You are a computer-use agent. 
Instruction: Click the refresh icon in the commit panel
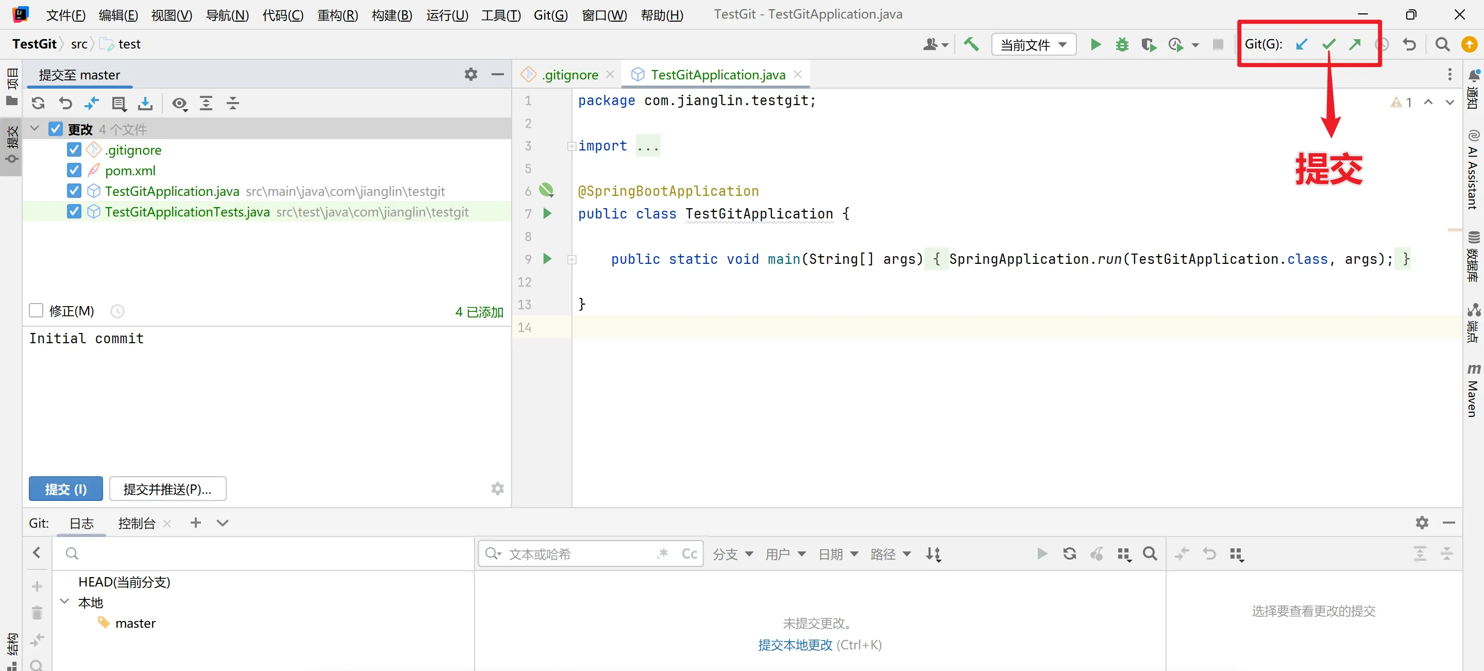(39, 104)
